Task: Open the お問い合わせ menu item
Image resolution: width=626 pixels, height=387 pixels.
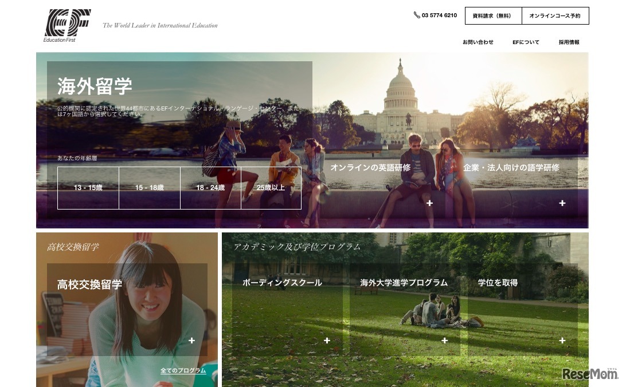Action: click(x=478, y=42)
